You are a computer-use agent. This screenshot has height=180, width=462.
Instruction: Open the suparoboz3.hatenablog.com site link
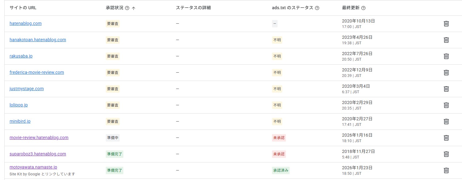(x=38, y=154)
